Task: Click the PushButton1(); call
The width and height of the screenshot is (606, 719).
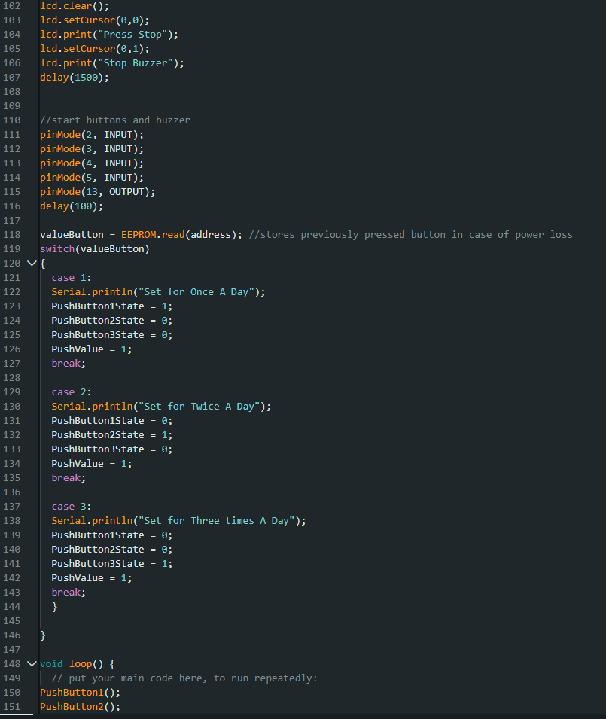Action: (x=81, y=693)
